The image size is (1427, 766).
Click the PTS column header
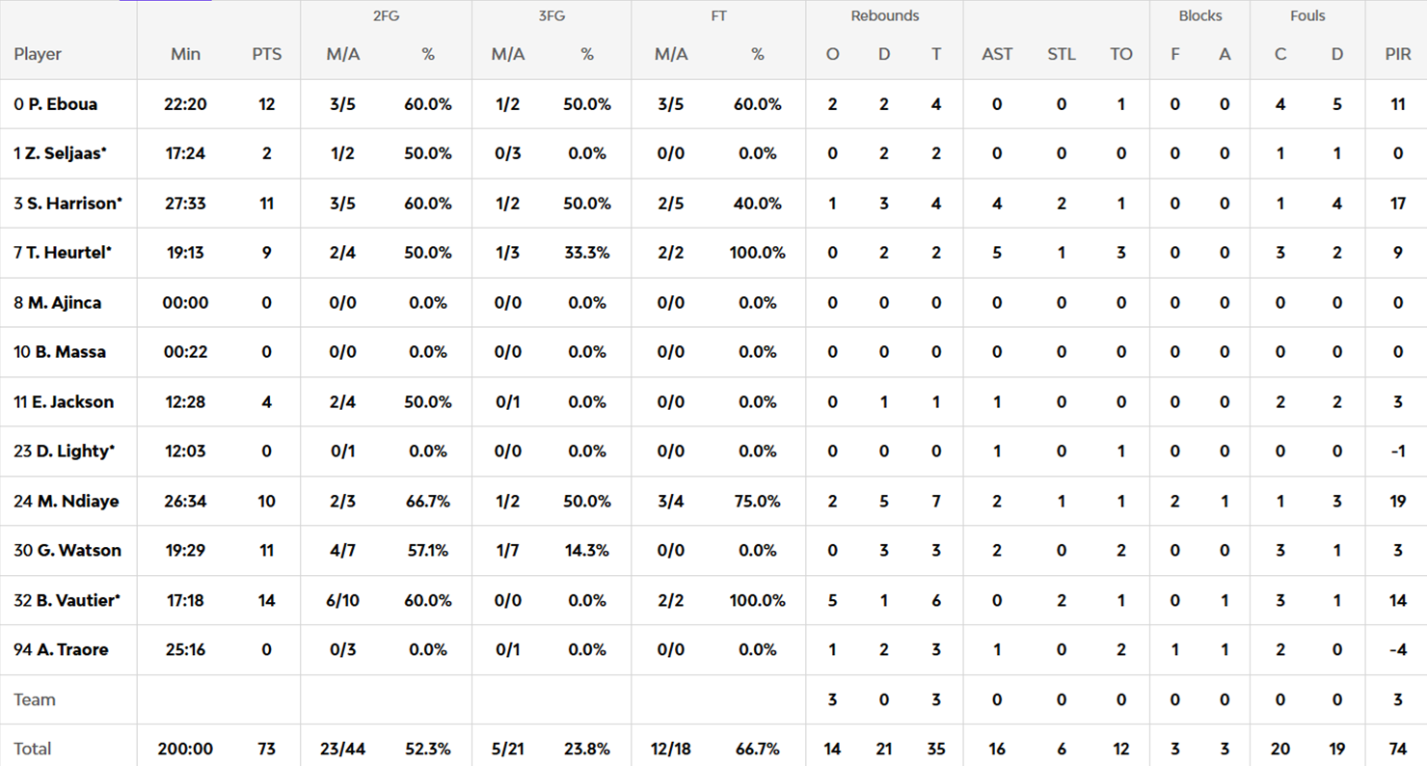[x=267, y=54]
